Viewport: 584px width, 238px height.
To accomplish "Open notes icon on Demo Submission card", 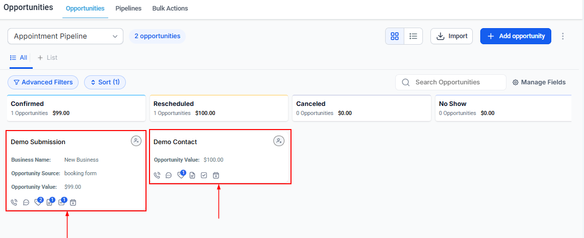I will 50,202.
